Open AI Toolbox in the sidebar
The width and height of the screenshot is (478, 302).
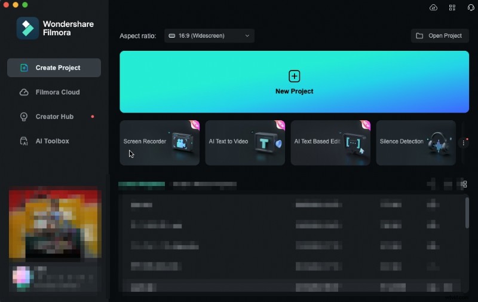pos(54,141)
